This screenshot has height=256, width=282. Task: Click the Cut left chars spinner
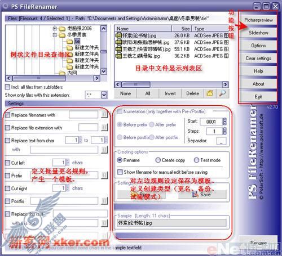(x=68, y=163)
